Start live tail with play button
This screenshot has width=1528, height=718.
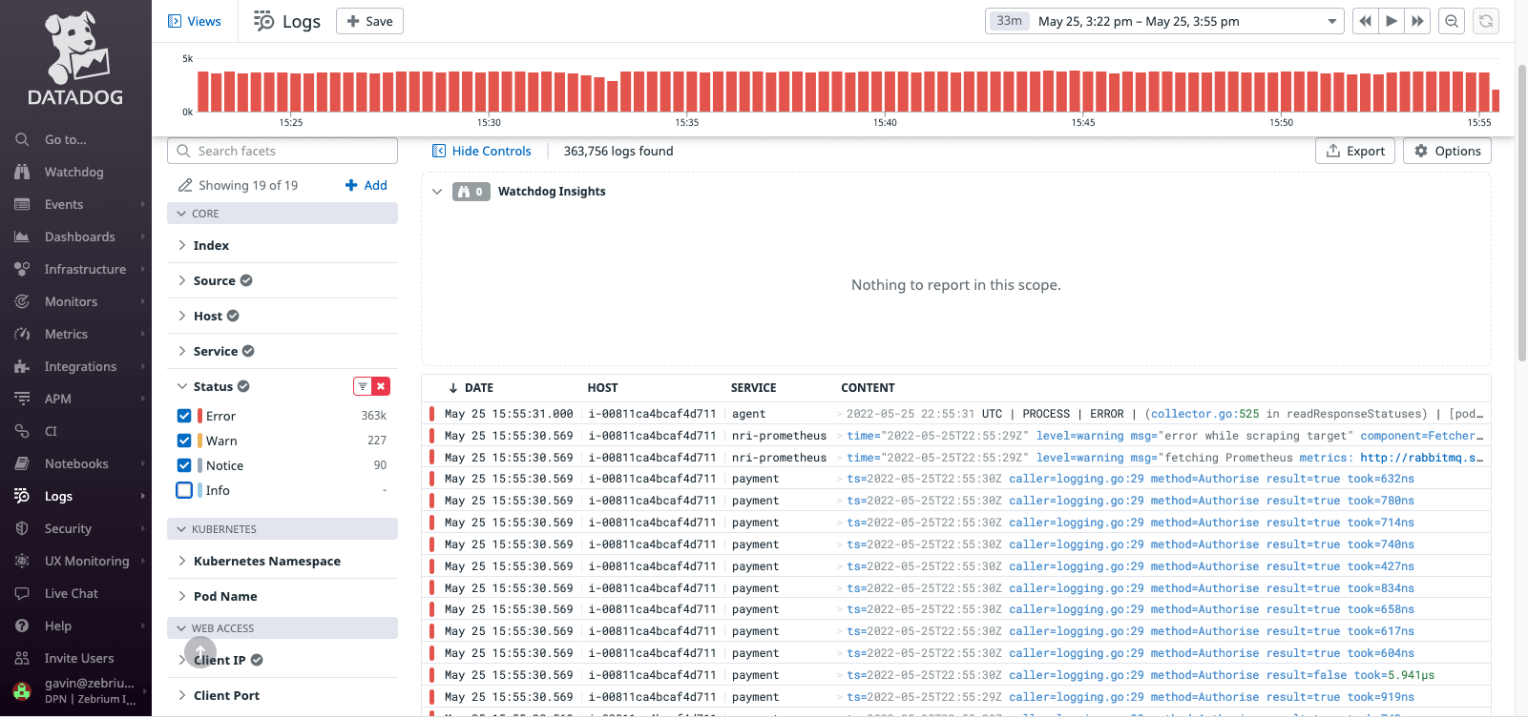1392,21
